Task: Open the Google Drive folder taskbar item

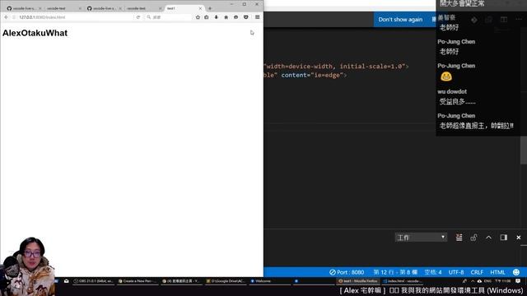Action: (225, 281)
